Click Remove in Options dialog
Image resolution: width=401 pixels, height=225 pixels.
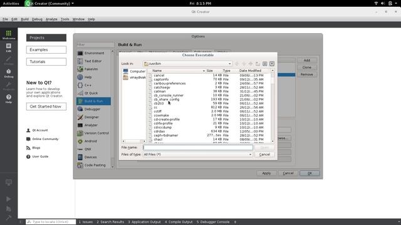click(x=306, y=74)
